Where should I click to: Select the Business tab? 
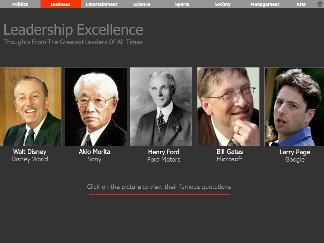point(61,4)
